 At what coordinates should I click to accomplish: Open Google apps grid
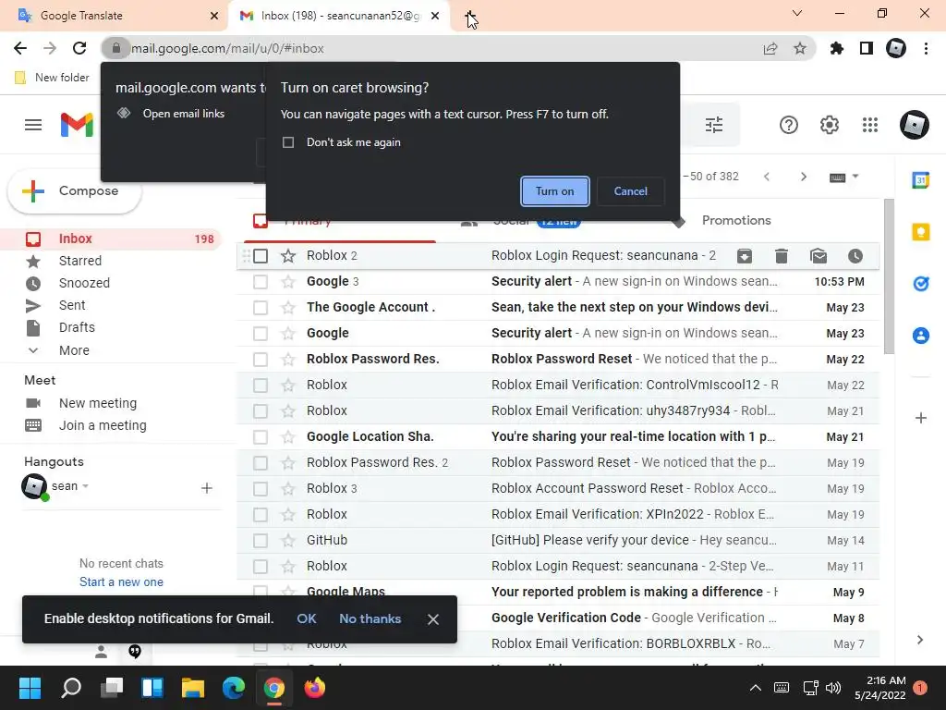pyautogui.click(x=870, y=125)
